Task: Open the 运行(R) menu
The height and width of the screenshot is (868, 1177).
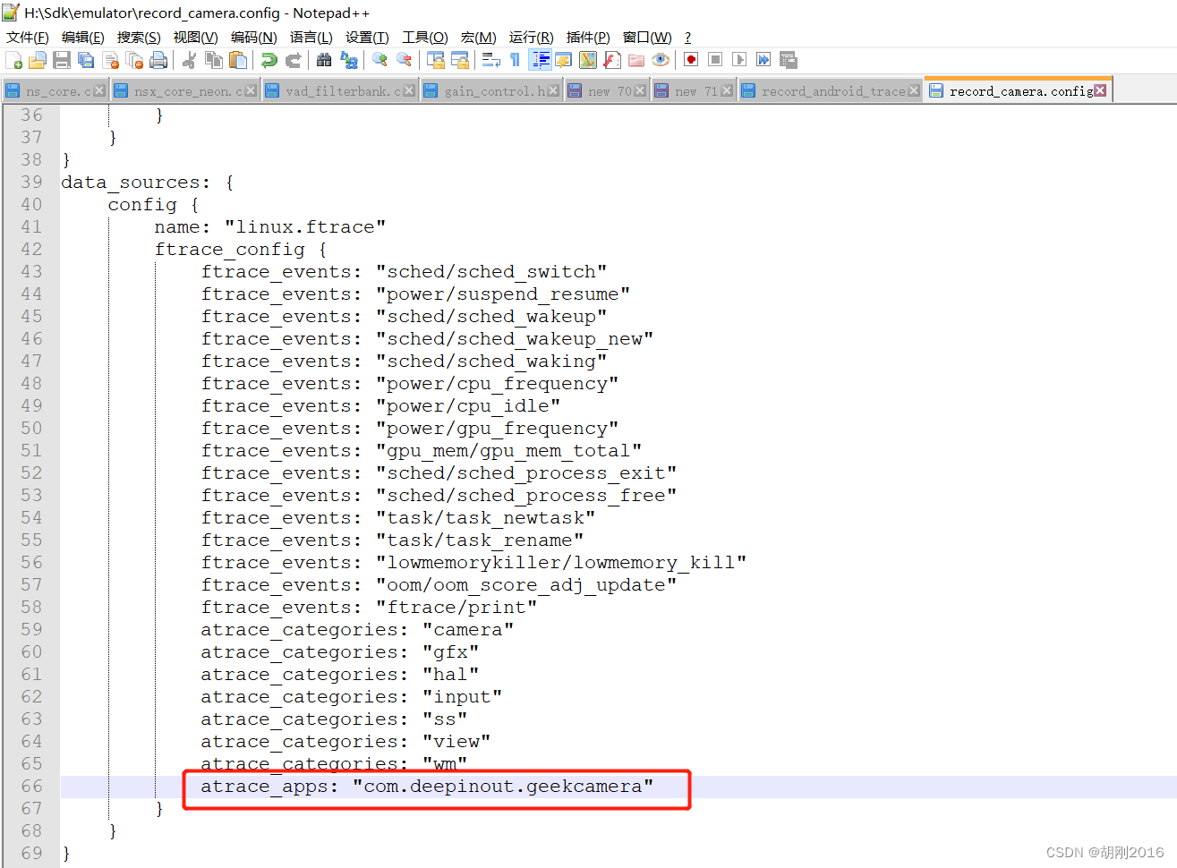Action: pos(532,37)
